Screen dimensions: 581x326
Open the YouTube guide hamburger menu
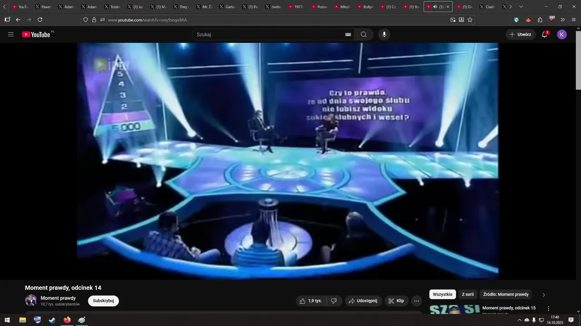pyautogui.click(x=11, y=34)
